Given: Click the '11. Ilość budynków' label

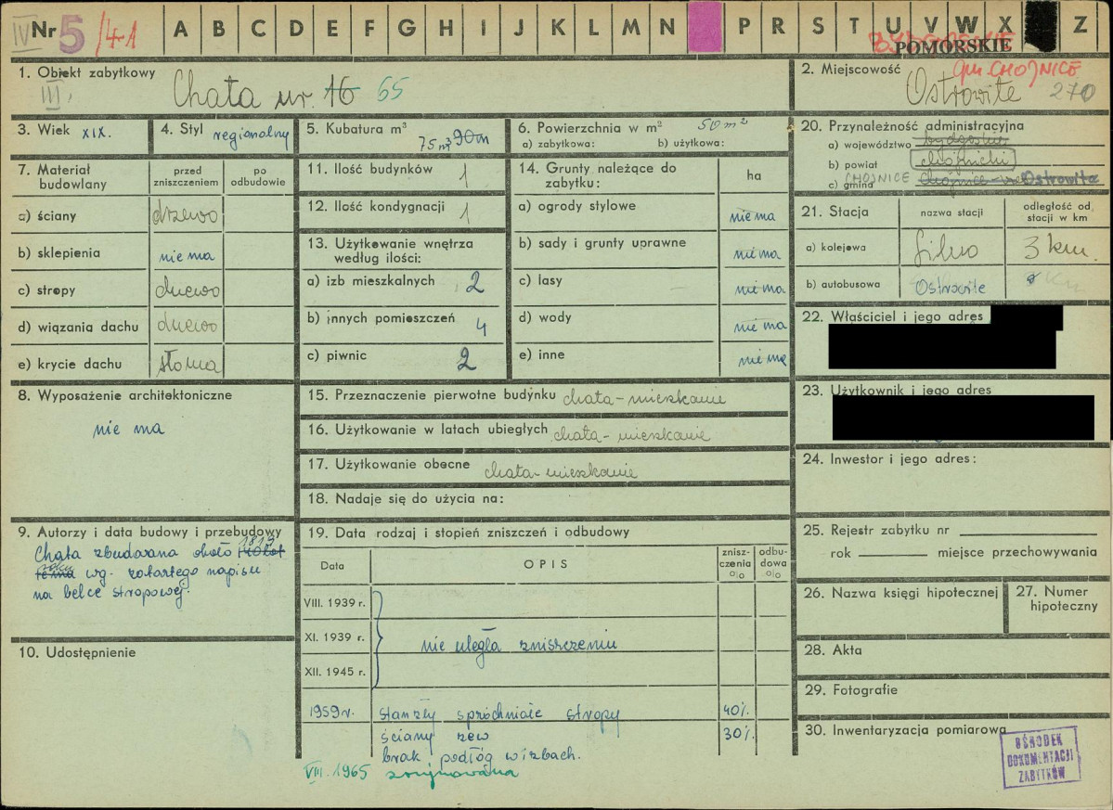Looking at the screenshot, I should click(x=369, y=170).
